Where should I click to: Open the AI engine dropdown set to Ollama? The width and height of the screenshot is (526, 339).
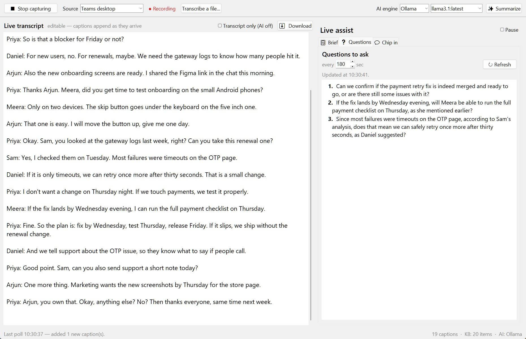coord(414,8)
